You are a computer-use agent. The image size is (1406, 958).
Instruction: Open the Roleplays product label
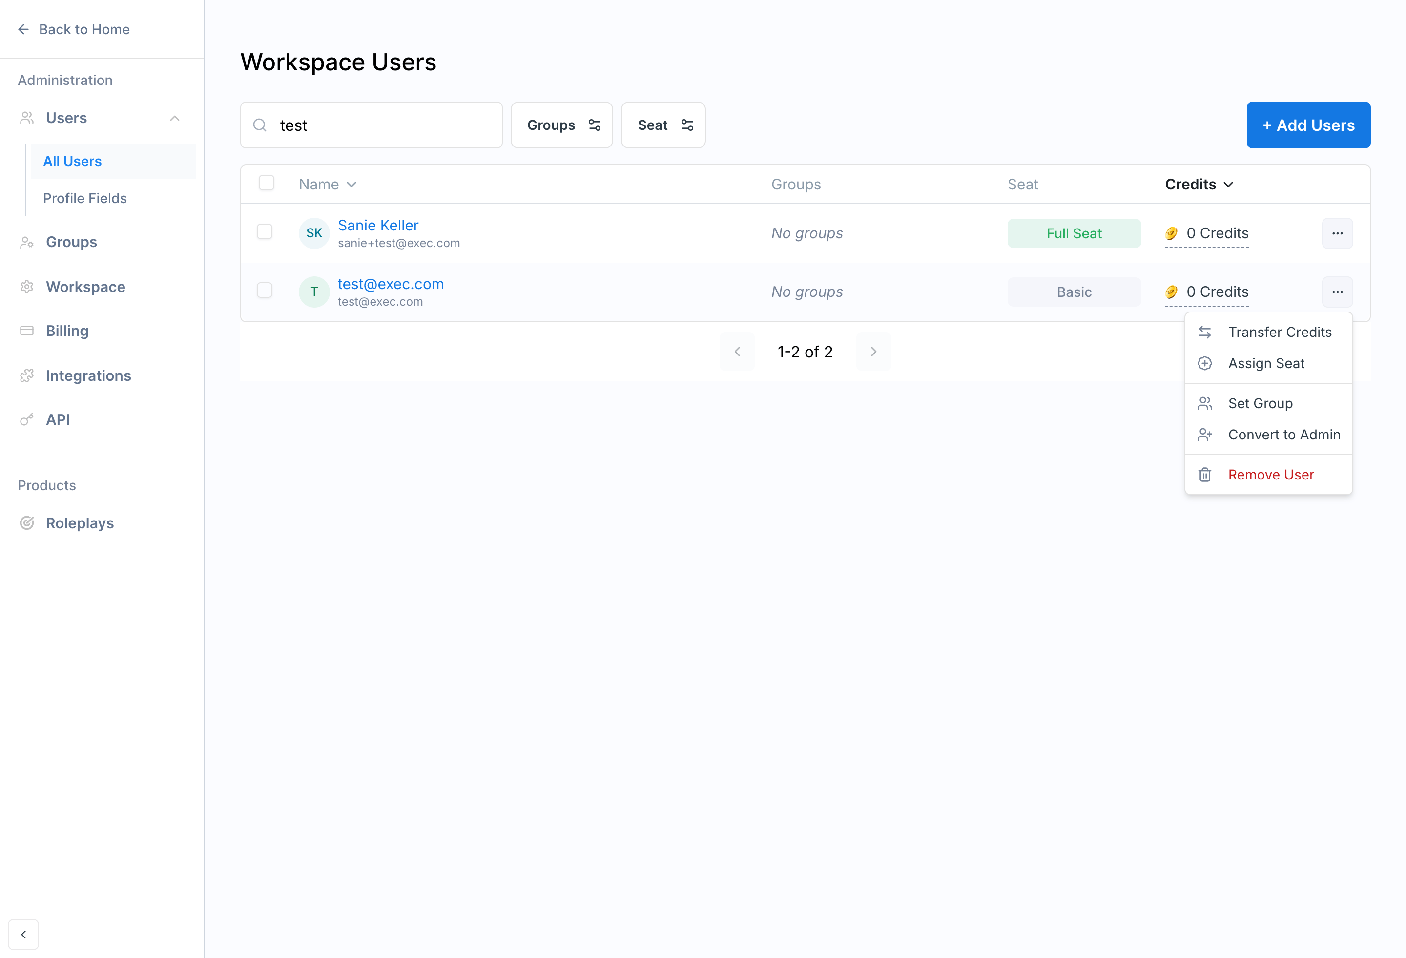(80, 523)
